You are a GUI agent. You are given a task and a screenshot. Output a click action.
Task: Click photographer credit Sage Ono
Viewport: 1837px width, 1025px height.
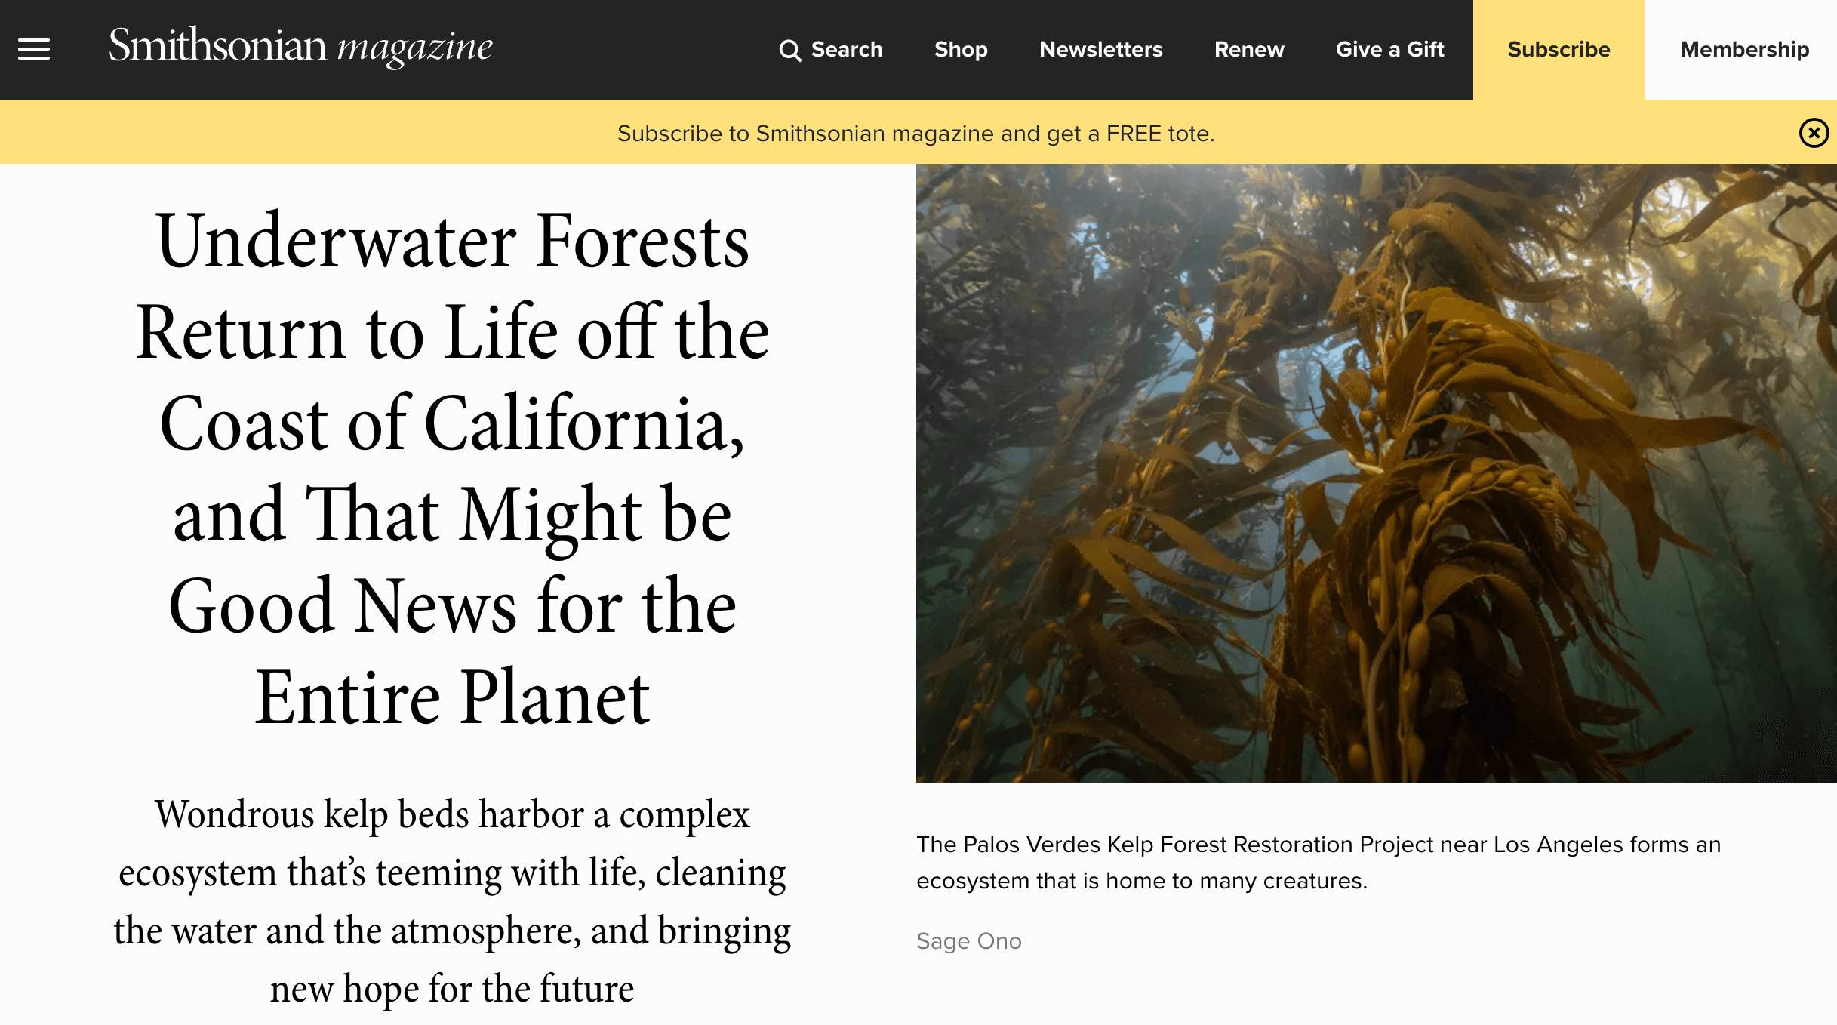(968, 940)
